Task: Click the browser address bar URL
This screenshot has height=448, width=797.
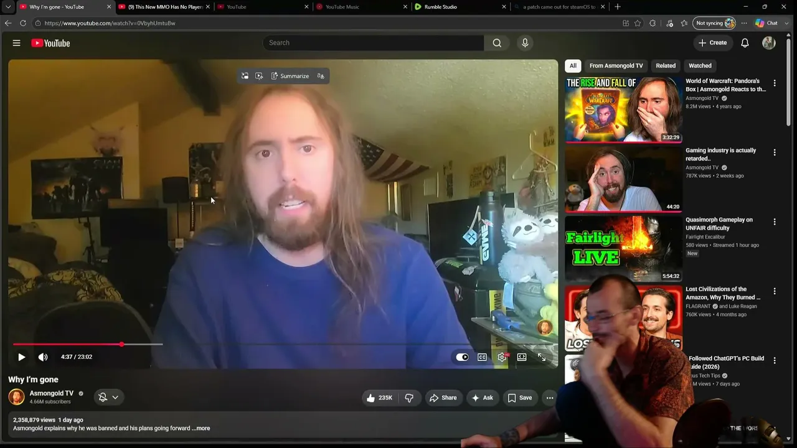Action: [110, 23]
